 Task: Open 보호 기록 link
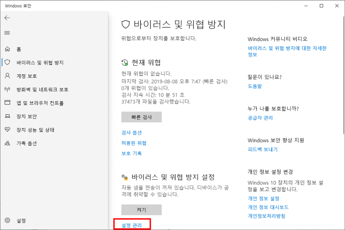point(131,153)
